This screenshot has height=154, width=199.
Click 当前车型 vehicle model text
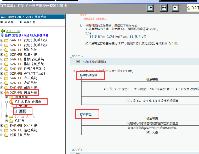pos(33,6)
